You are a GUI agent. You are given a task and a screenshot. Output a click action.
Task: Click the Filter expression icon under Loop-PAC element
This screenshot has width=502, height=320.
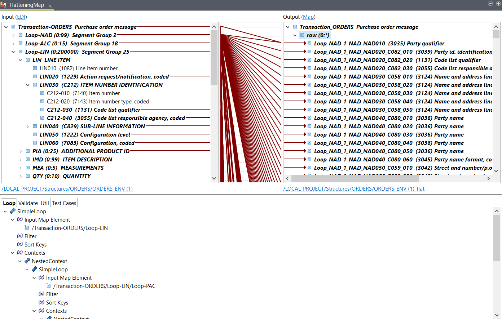pyautogui.click(x=41, y=294)
